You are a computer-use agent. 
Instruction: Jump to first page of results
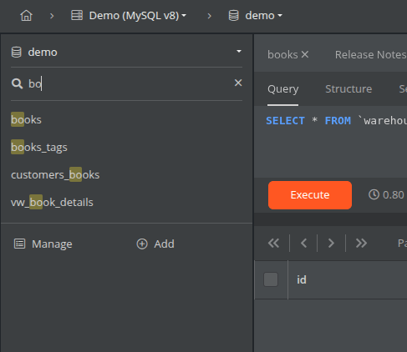[x=273, y=244]
